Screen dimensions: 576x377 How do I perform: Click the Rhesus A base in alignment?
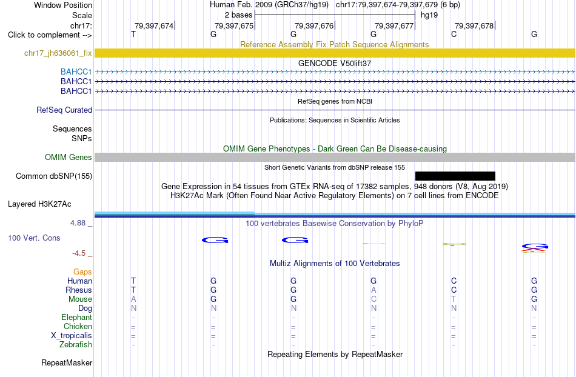pyautogui.click(x=373, y=290)
